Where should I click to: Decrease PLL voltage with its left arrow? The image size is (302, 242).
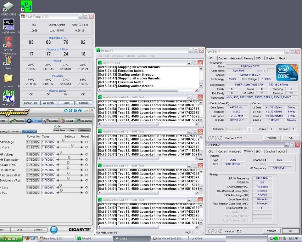click(x=58, y=193)
